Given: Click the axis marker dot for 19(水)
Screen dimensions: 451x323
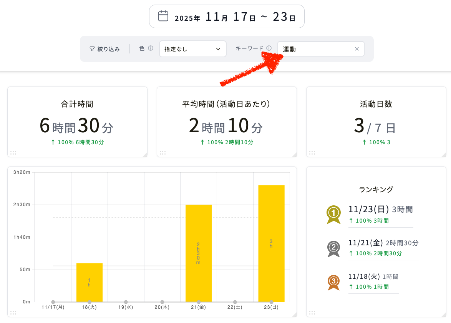Looking at the screenshot, I should (126, 302).
